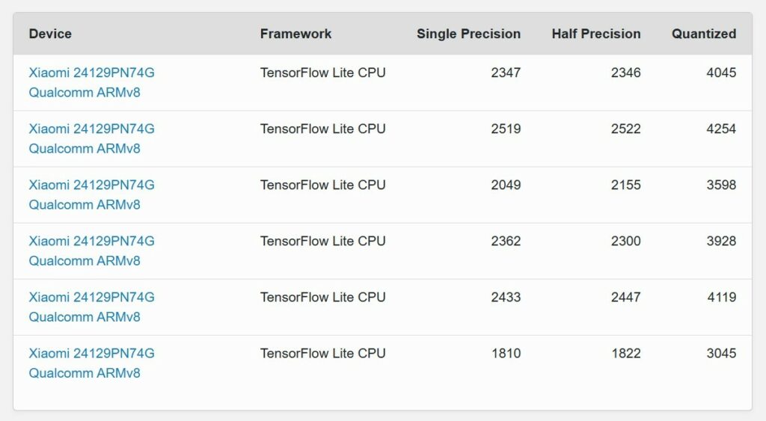The image size is (766, 421).
Task: Click Qualcomm ARMv8 link in the 2362 score row
Action: pyautogui.click(x=85, y=261)
